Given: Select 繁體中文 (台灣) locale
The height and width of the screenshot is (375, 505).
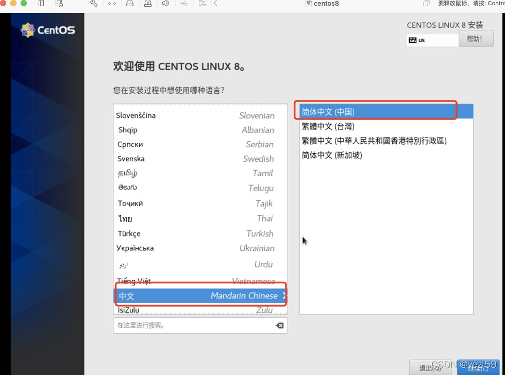Looking at the screenshot, I should point(386,126).
